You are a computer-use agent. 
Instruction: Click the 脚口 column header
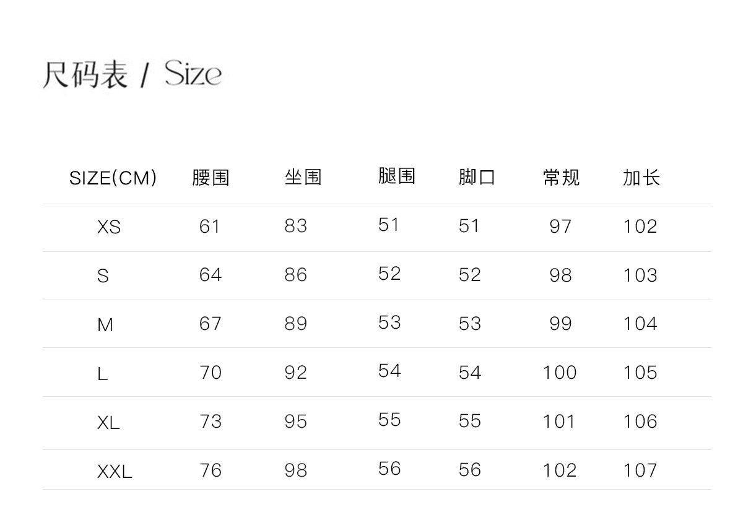tap(477, 178)
